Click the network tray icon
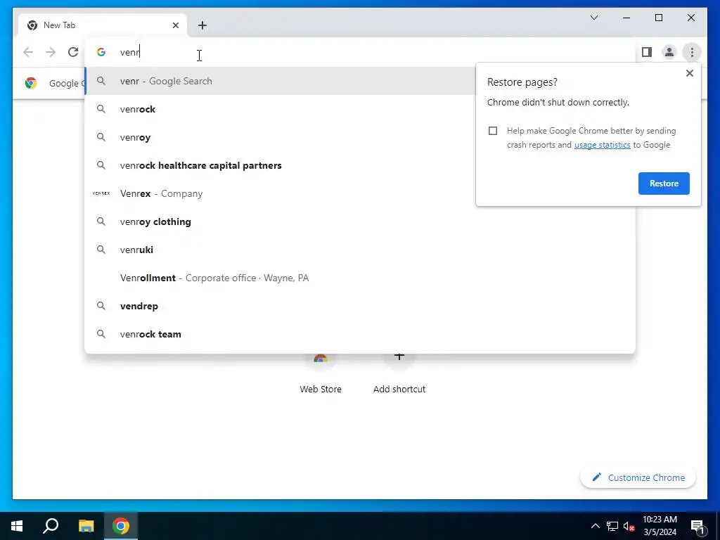Screen dimensions: 720x540 coord(612,526)
